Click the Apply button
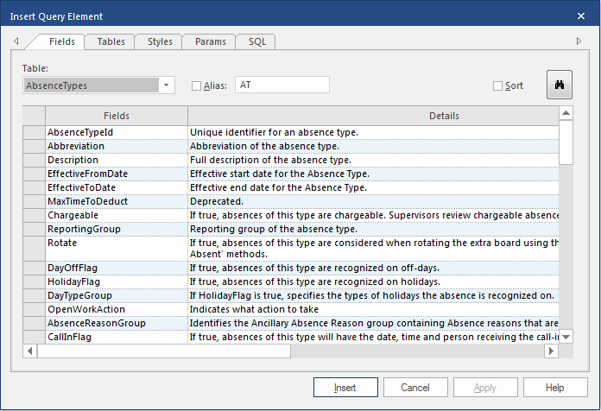This screenshot has width=601, height=411. click(485, 387)
